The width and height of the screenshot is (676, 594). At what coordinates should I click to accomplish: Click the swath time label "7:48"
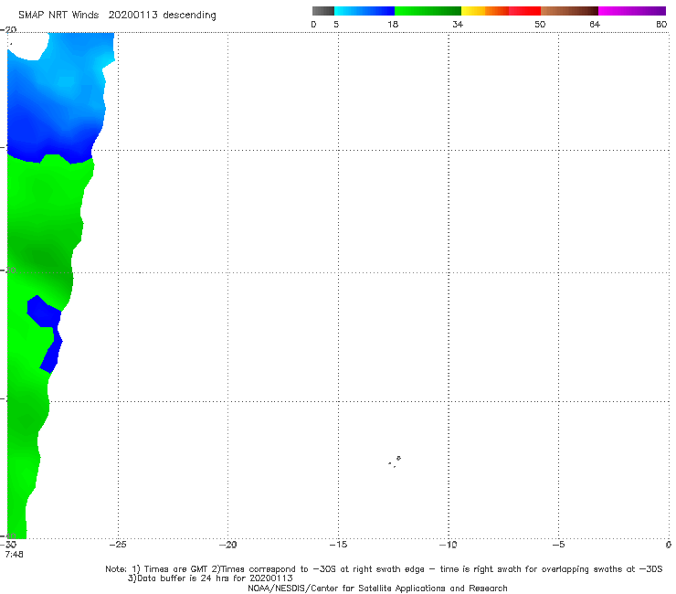(15, 555)
